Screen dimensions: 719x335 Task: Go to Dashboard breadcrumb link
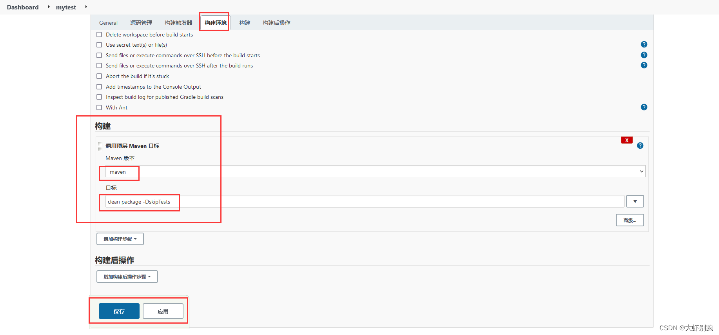(23, 7)
